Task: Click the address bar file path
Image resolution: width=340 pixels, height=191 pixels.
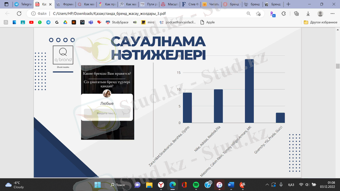Action: click(109, 14)
